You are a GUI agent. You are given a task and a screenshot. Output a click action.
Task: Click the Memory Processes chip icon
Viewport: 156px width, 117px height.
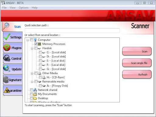[39, 44]
